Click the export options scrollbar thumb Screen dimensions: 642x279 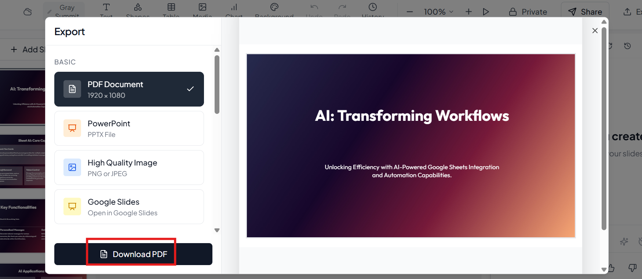217,85
